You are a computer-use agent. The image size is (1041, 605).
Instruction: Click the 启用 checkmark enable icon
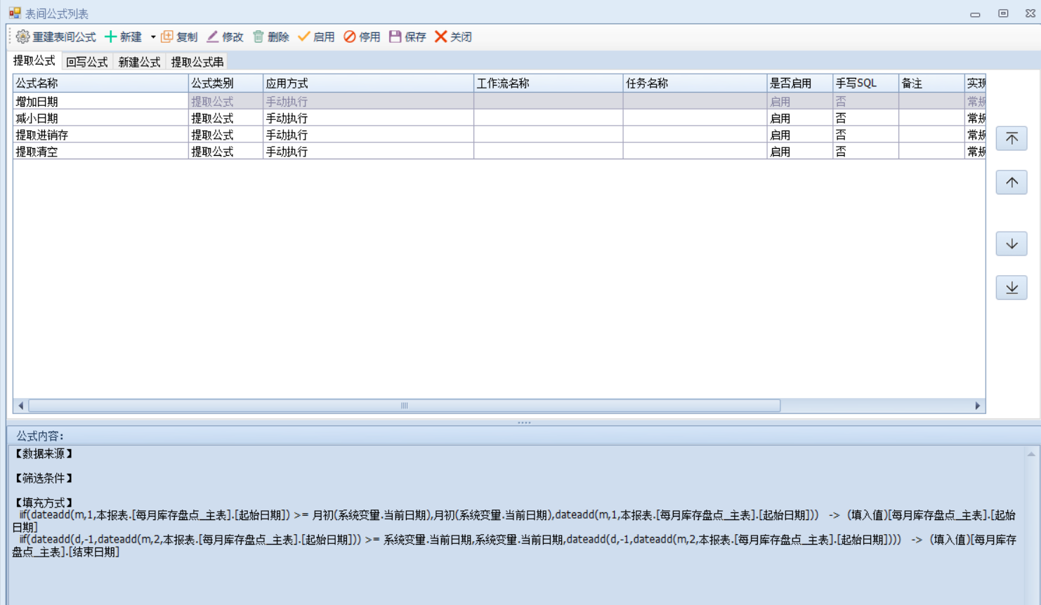tap(304, 36)
